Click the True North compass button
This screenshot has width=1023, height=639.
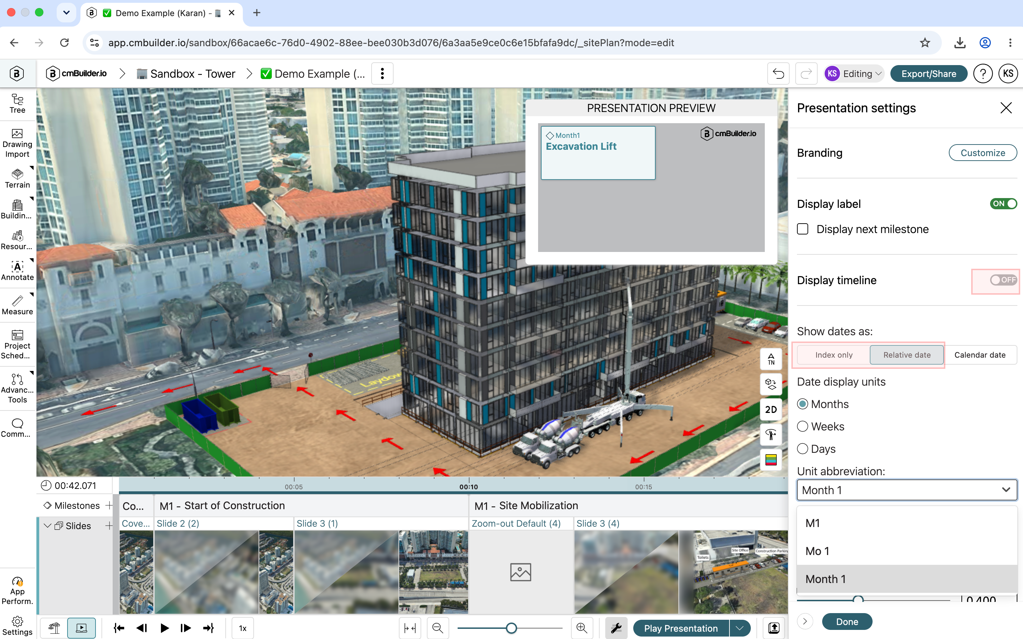771,359
